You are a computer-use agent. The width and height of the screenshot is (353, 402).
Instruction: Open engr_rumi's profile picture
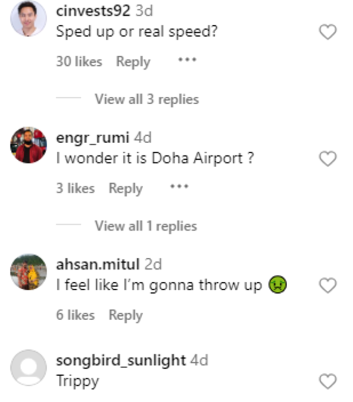coord(28,145)
